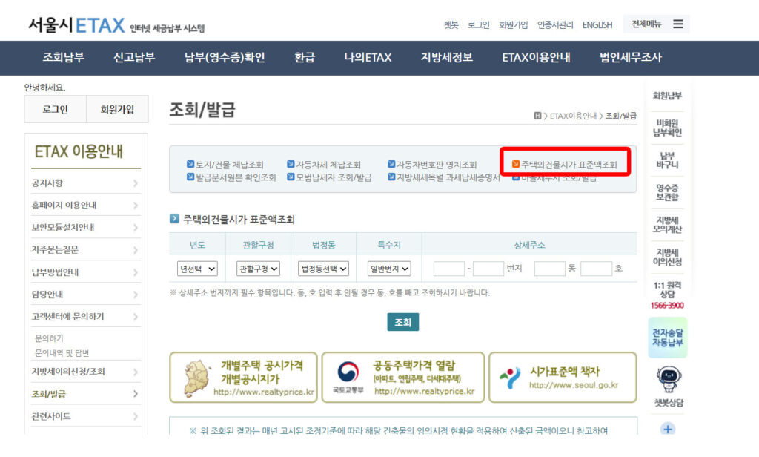Click 영수증보관함 in quick menu

(x=667, y=192)
